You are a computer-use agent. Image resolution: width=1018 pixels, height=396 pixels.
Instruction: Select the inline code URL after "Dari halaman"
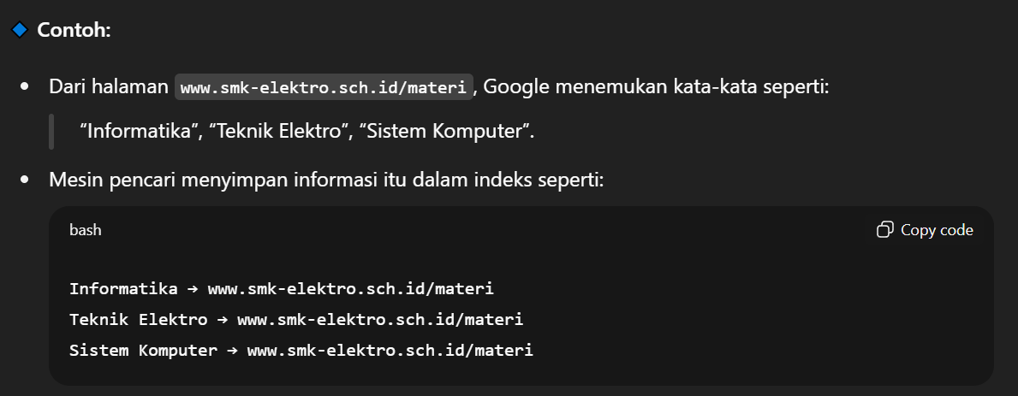(x=324, y=87)
